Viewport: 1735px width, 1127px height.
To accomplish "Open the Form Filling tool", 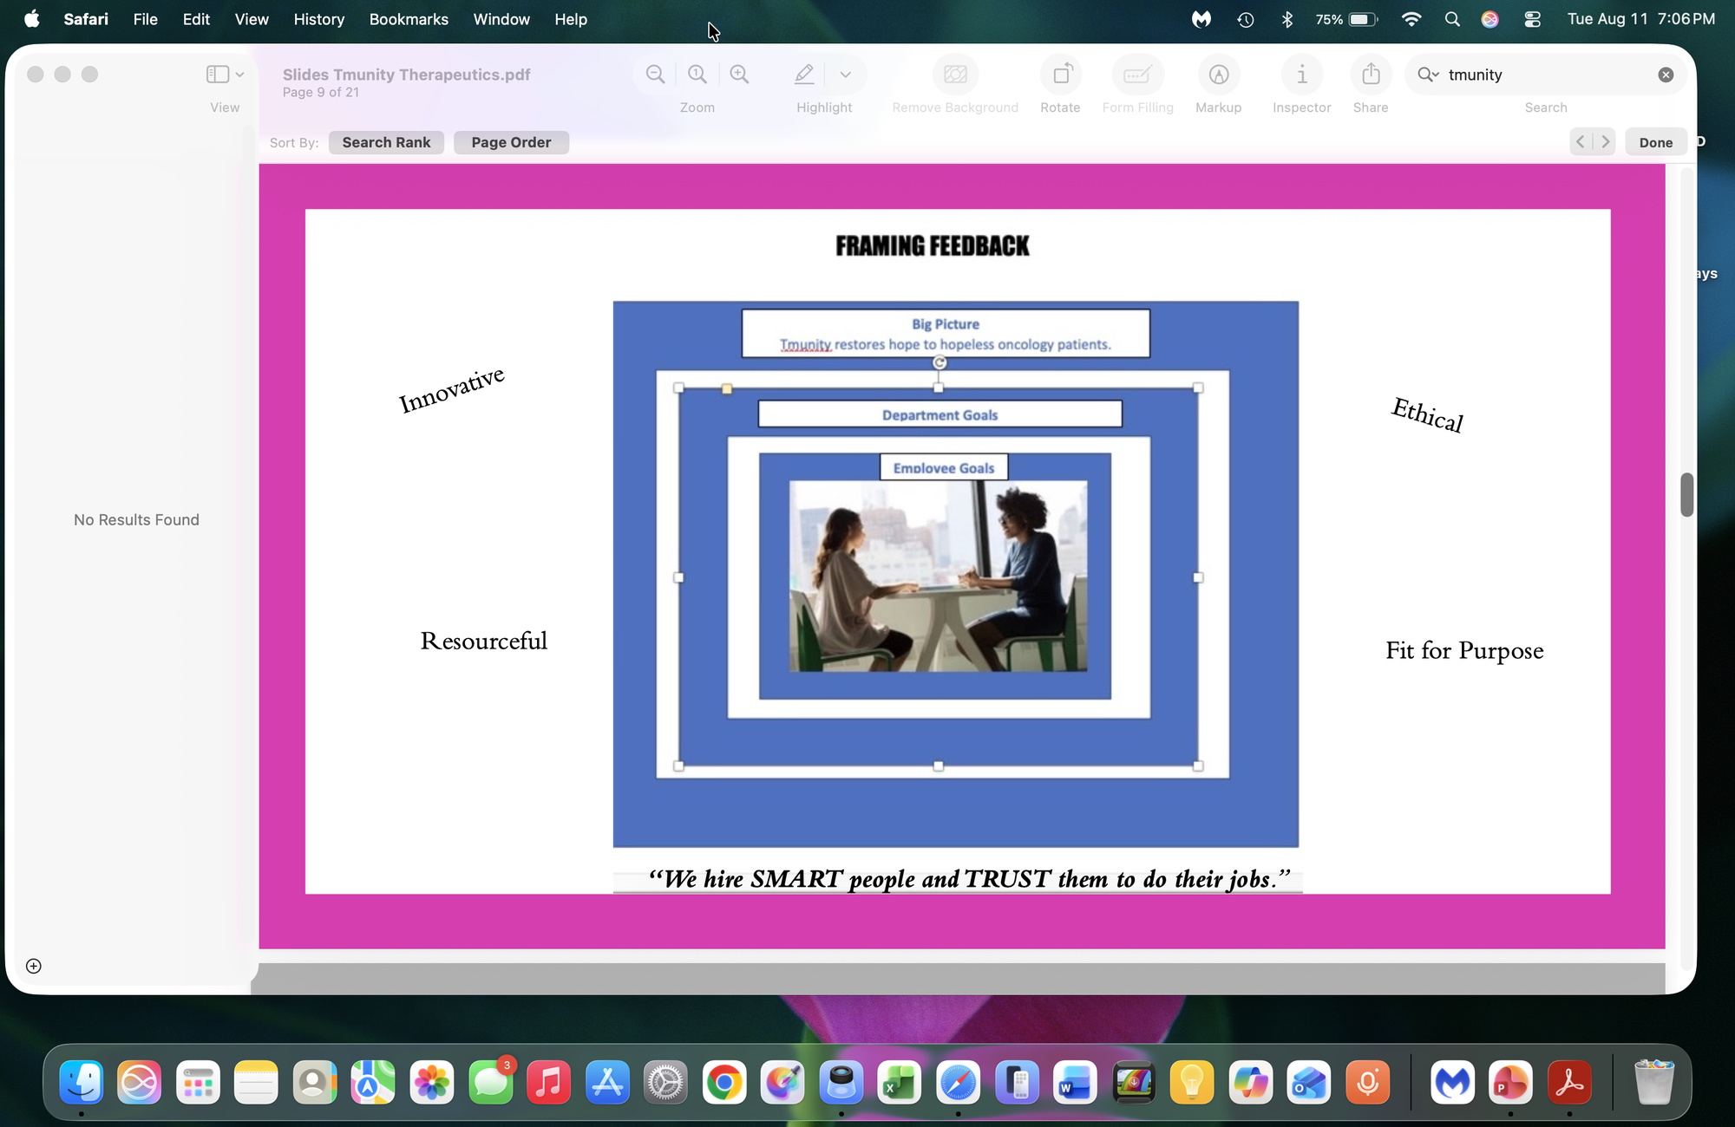I will point(1137,75).
